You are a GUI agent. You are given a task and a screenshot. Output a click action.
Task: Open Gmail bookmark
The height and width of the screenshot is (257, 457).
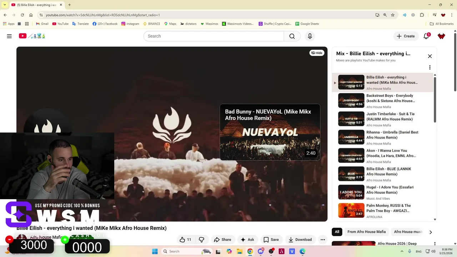42,24
